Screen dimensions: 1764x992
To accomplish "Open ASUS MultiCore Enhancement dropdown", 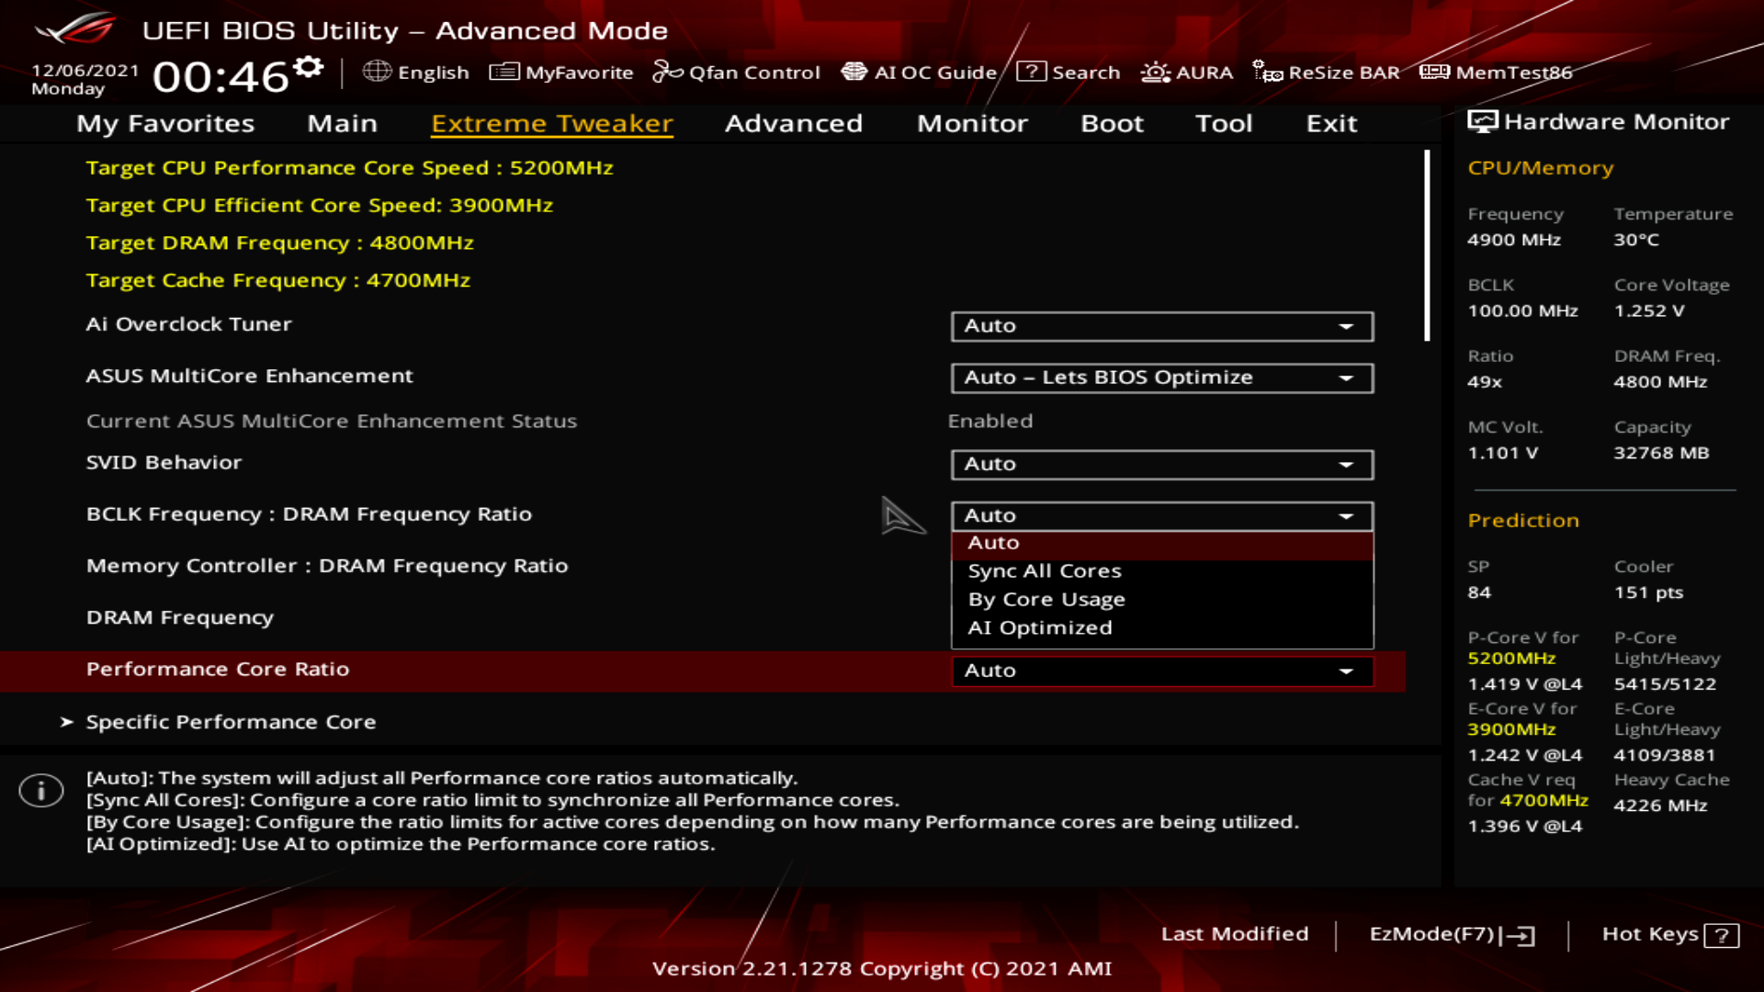I will pyautogui.click(x=1161, y=378).
